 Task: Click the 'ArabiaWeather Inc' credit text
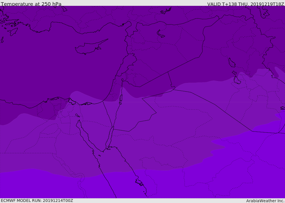[x=265, y=201]
